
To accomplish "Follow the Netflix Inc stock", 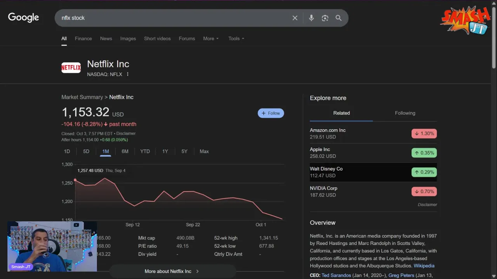I will (x=271, y=113).
